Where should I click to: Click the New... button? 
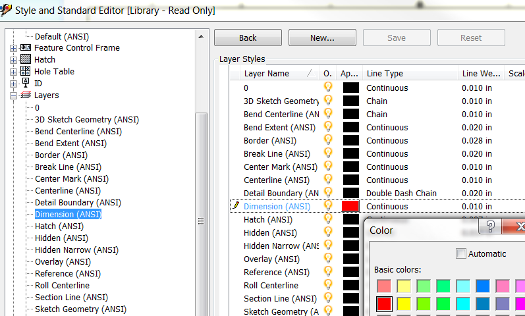(x=322, y=38)
